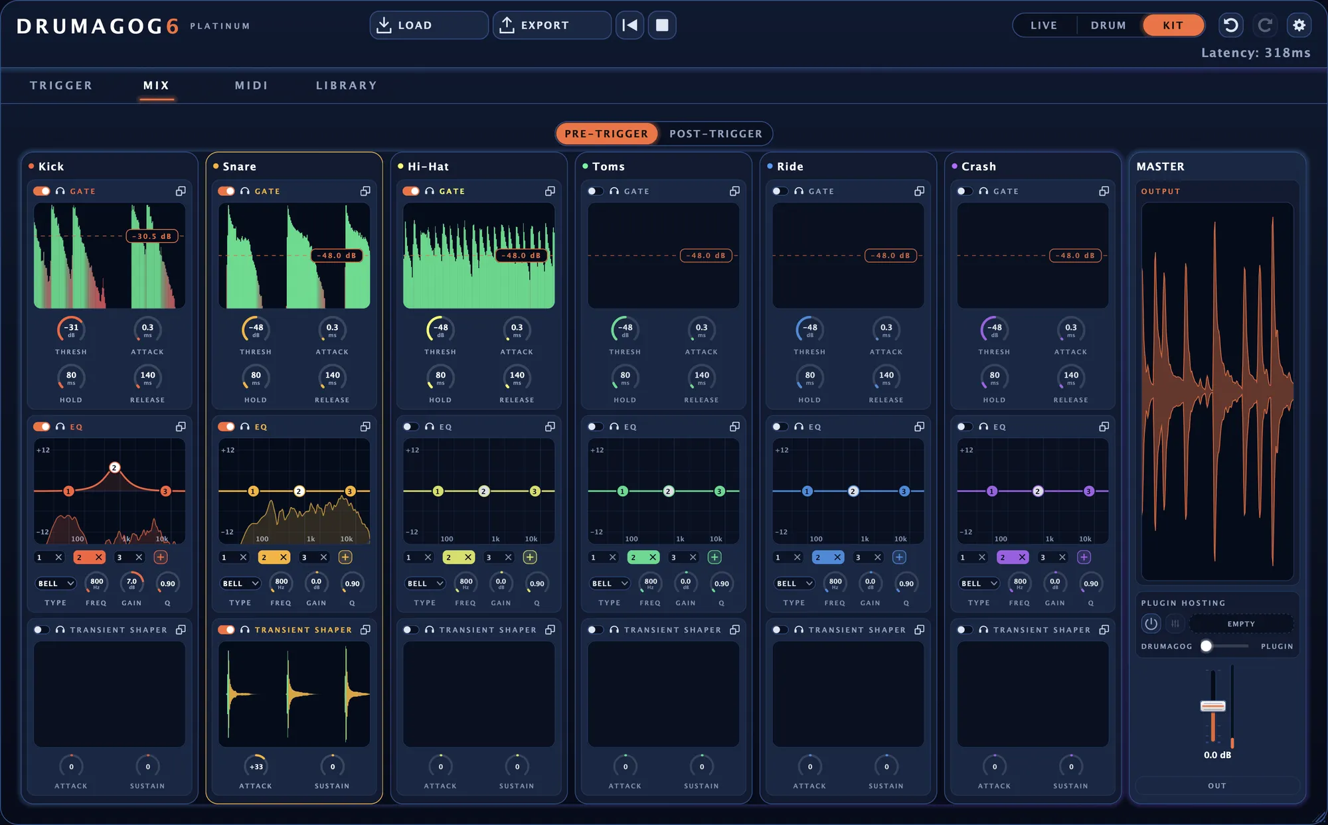Add an EQ band on Crash
The width and height of the screenshot is (1328, 825).
pos(1084,558)
